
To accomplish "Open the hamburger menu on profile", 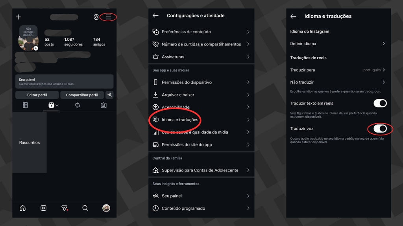I will click(108, 17).
